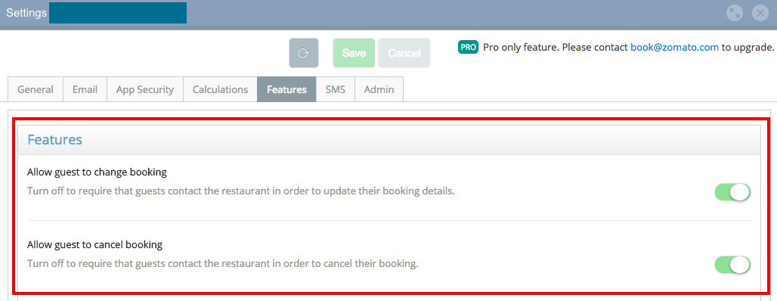
Task: Close the Settings dialog
Action: [760, 14]
